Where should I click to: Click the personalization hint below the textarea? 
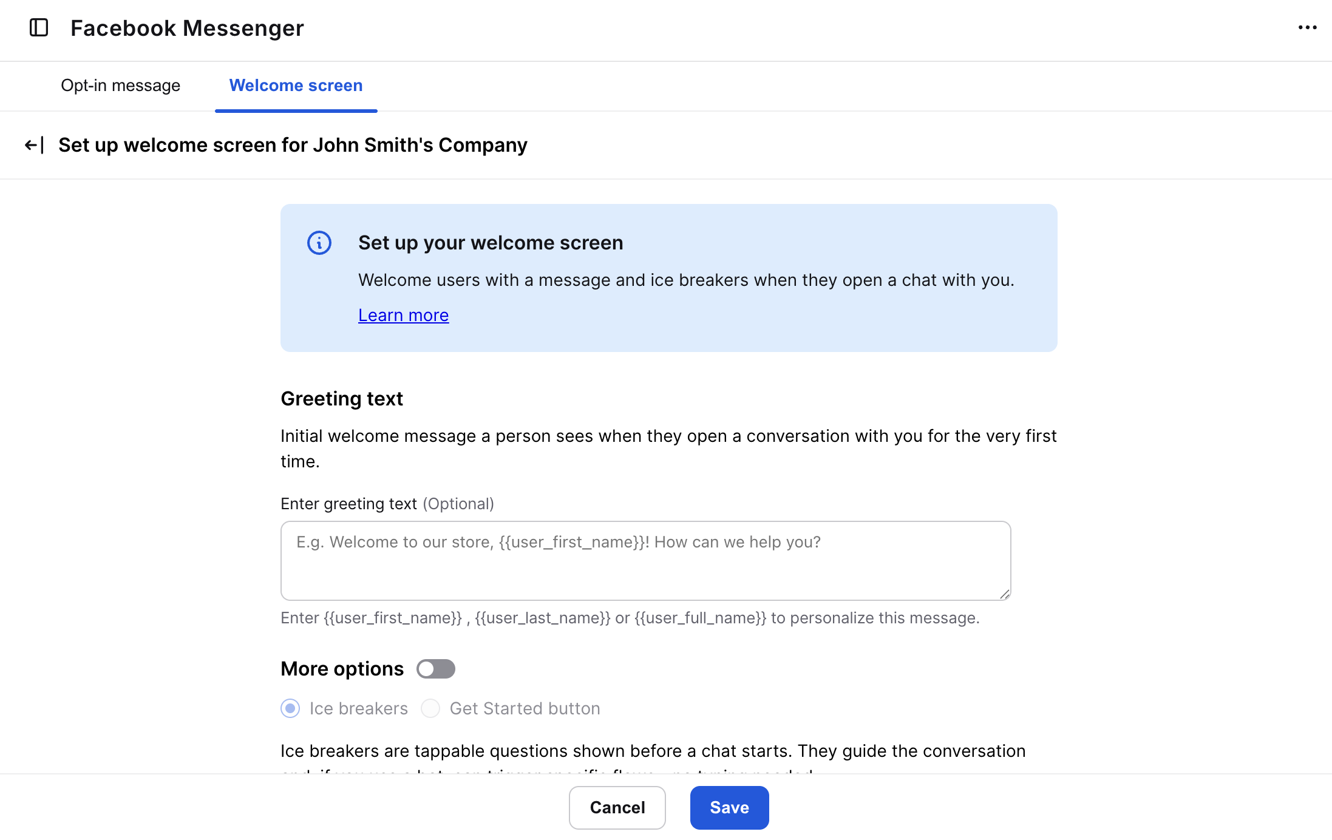pyautogui.click(x=630, y=618)
